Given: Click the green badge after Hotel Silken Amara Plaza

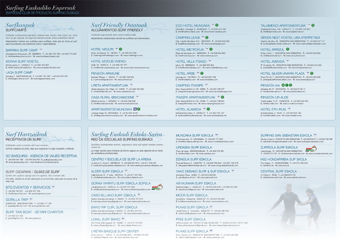Looking at the screenshot, I should [312, 73].
